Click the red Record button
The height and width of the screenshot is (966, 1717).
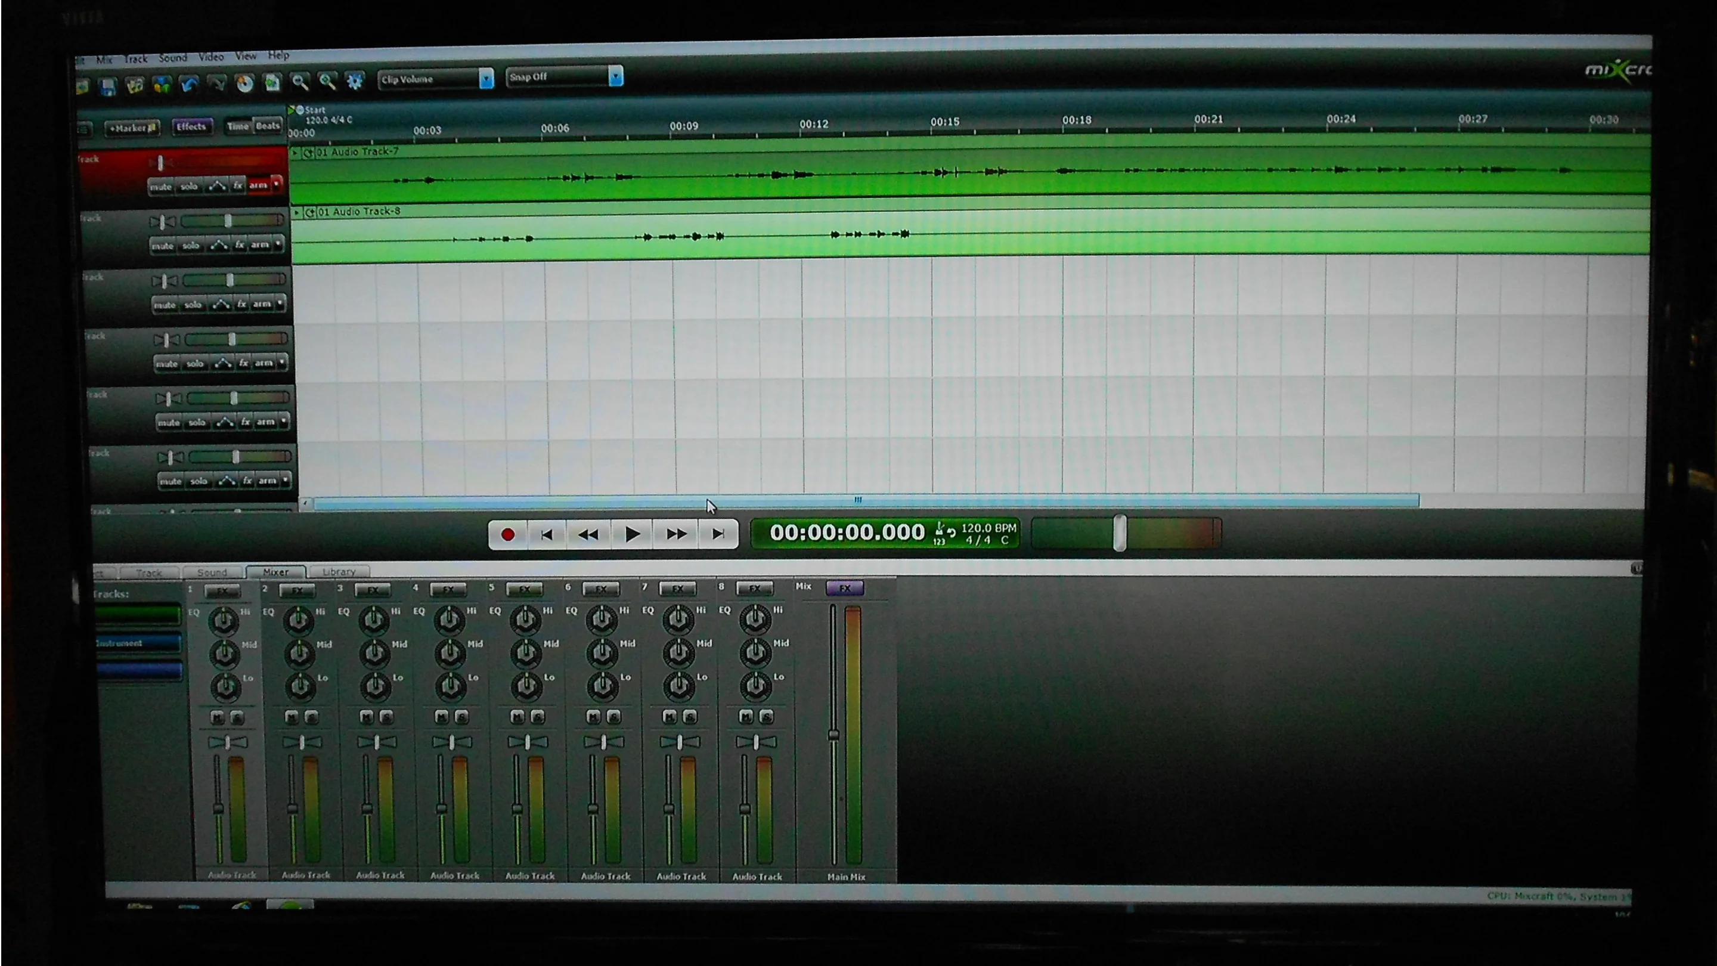coord(508,535)
